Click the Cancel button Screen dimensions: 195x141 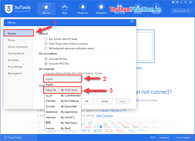coord(105,101)
